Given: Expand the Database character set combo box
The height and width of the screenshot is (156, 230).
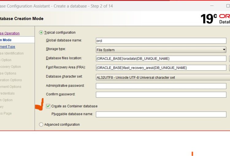Looking at the screenshot, I should 163,77.
